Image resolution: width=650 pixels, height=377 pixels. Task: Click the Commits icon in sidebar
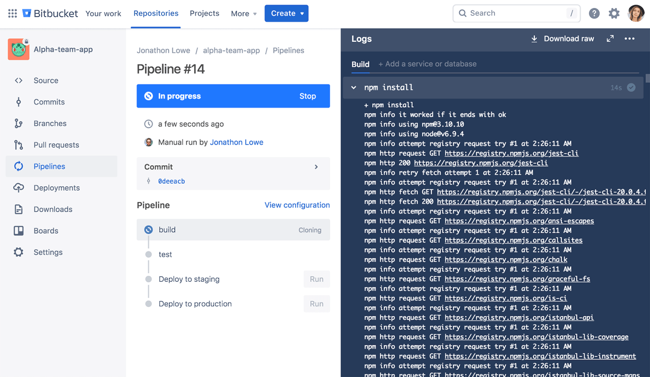(x=19, y=102)
